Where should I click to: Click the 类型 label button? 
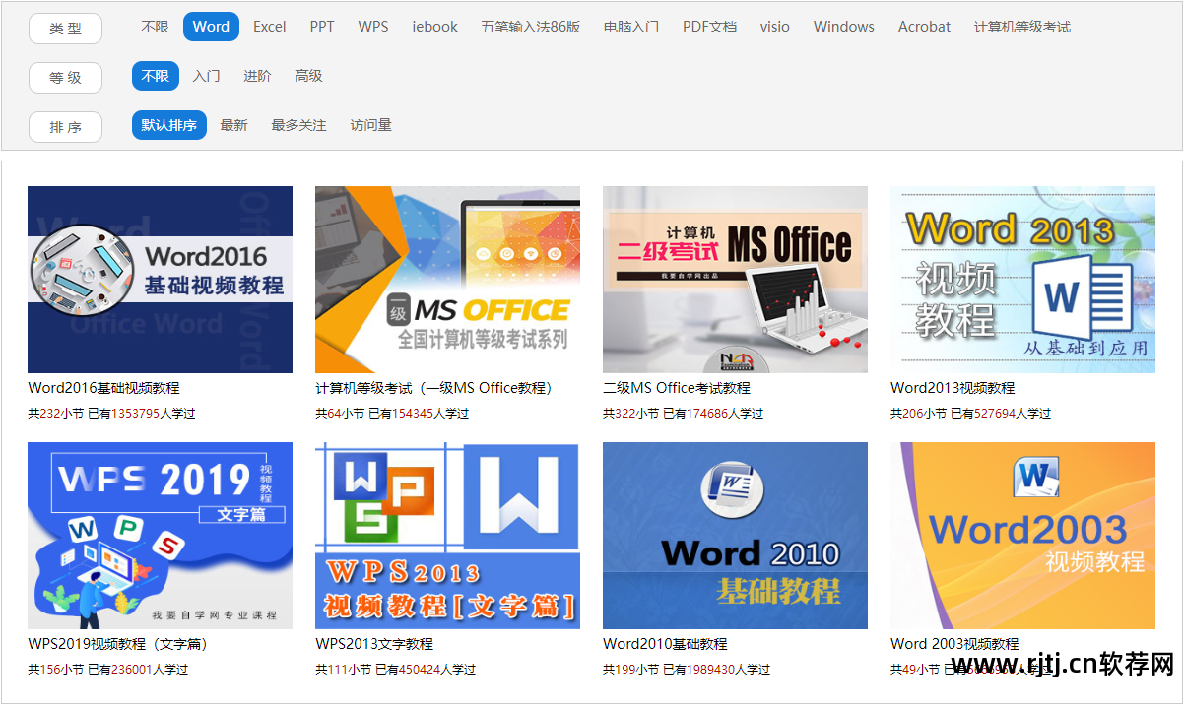tap(66, 29)
